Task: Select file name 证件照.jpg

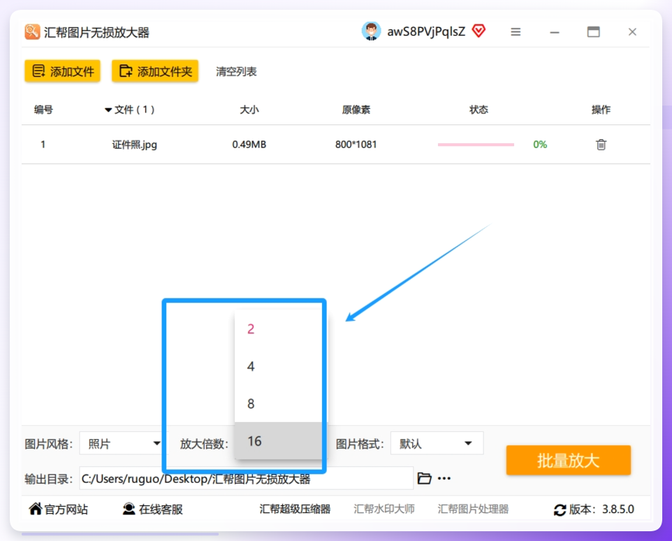Action: tap(135, 145)
